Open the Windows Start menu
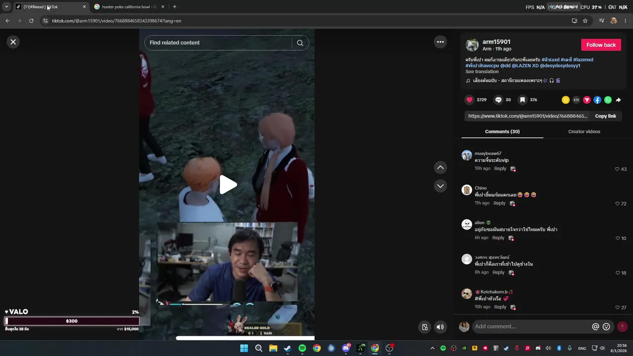Screen dimensions: 633x356 (244, 348)
